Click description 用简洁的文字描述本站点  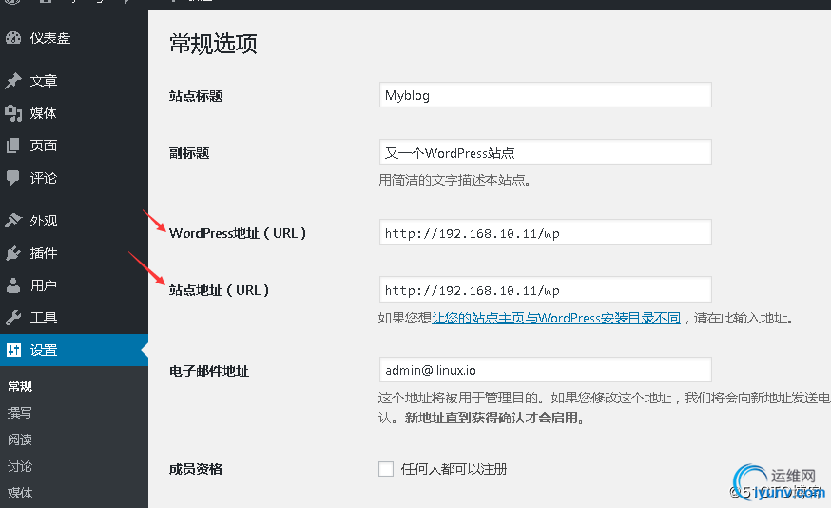[454, 181]
